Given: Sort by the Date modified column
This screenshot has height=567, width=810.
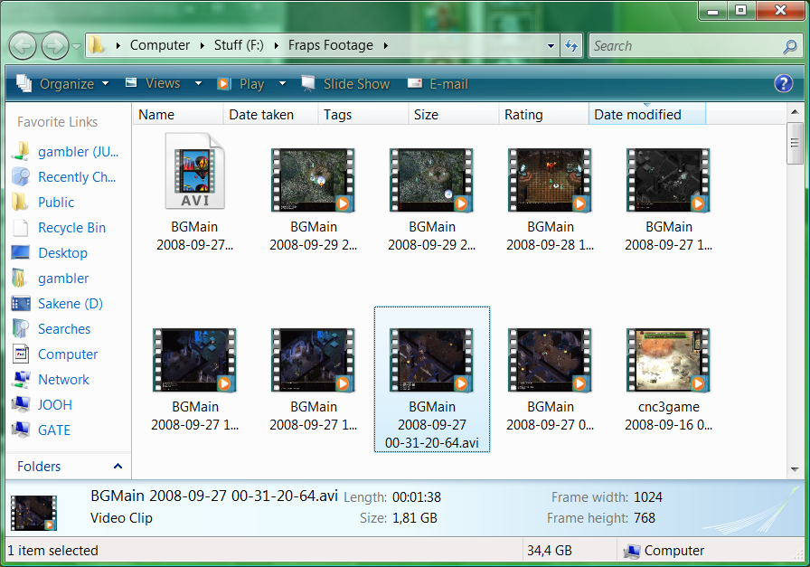Looking at the screenshot, I should click(646, 114).
